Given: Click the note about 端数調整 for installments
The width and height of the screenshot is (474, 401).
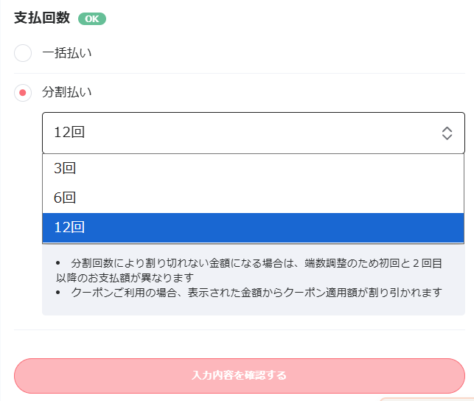Looking at the screenshot, I should [x=251, y=270].
